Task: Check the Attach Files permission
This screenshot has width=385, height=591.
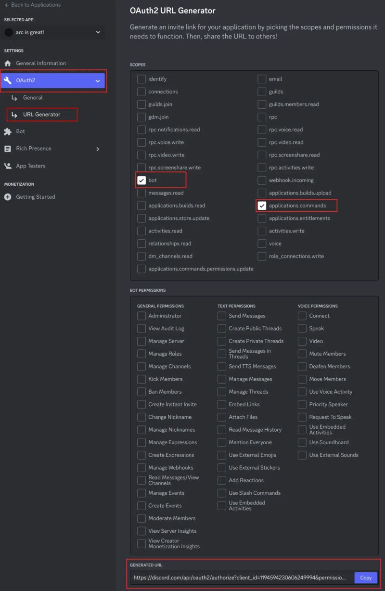Action: click(x=222, y=417)
